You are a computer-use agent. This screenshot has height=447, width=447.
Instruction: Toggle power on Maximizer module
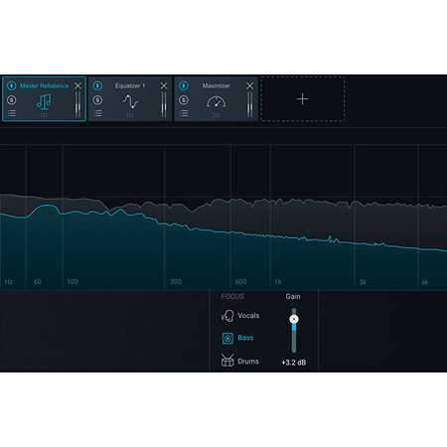[x=184, y=85]
